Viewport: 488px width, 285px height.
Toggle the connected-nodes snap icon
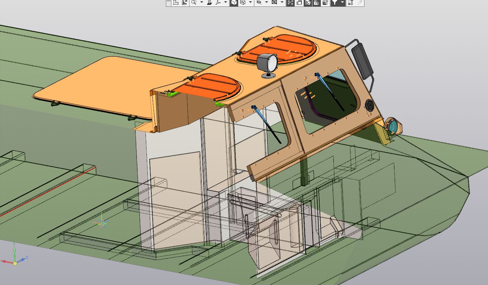click(290, 3)
